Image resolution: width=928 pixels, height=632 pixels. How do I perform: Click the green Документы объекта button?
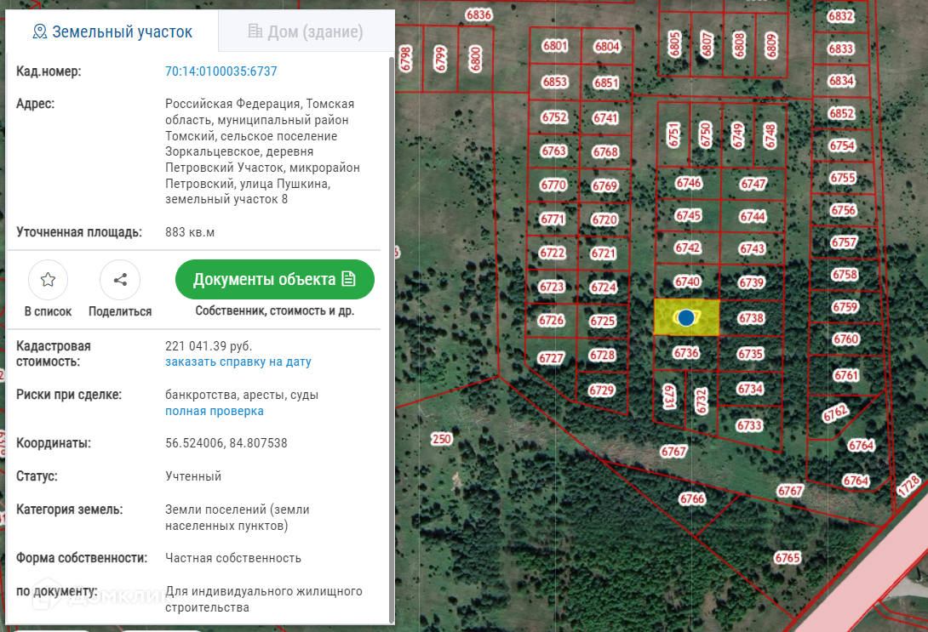click(x=275, y=279)
